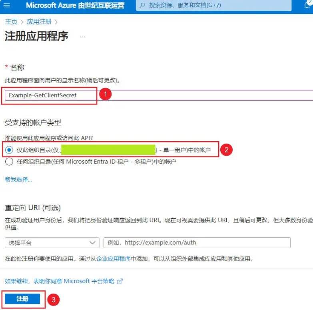
Task: Open the portal hamburger menu
Action: pos(7,6)
